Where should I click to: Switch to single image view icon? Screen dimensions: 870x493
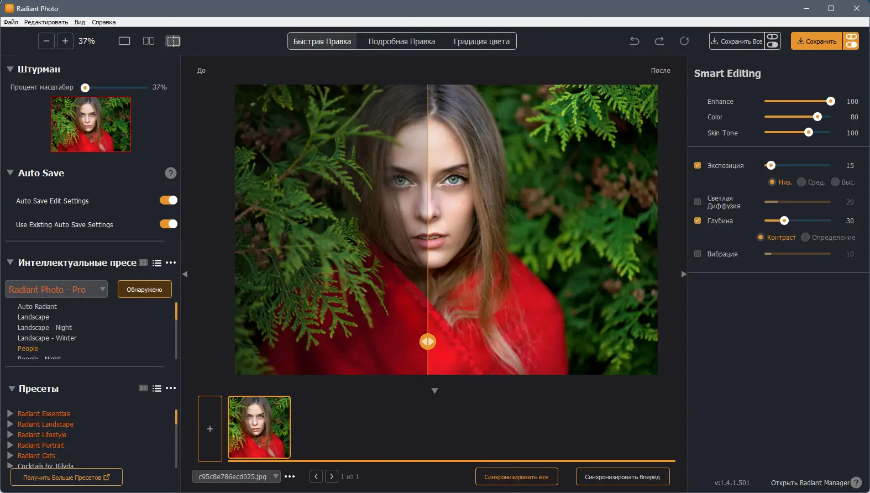pos(124,41)
